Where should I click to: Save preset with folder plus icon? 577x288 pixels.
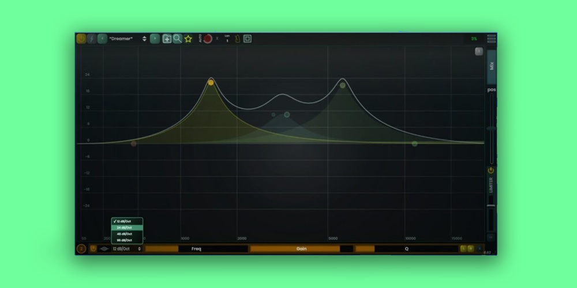tap(167, 39)
